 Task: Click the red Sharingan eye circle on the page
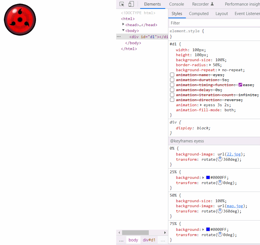20,19
